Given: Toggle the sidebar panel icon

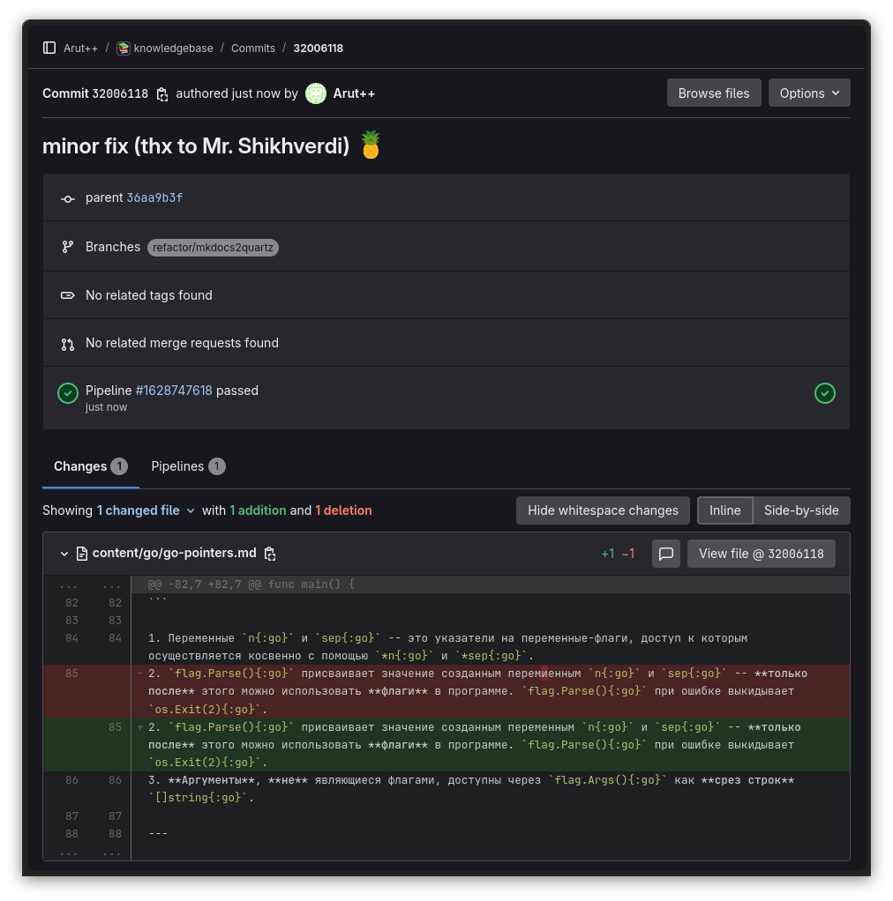Looking at the screenshot, I should tap(49, 48).
